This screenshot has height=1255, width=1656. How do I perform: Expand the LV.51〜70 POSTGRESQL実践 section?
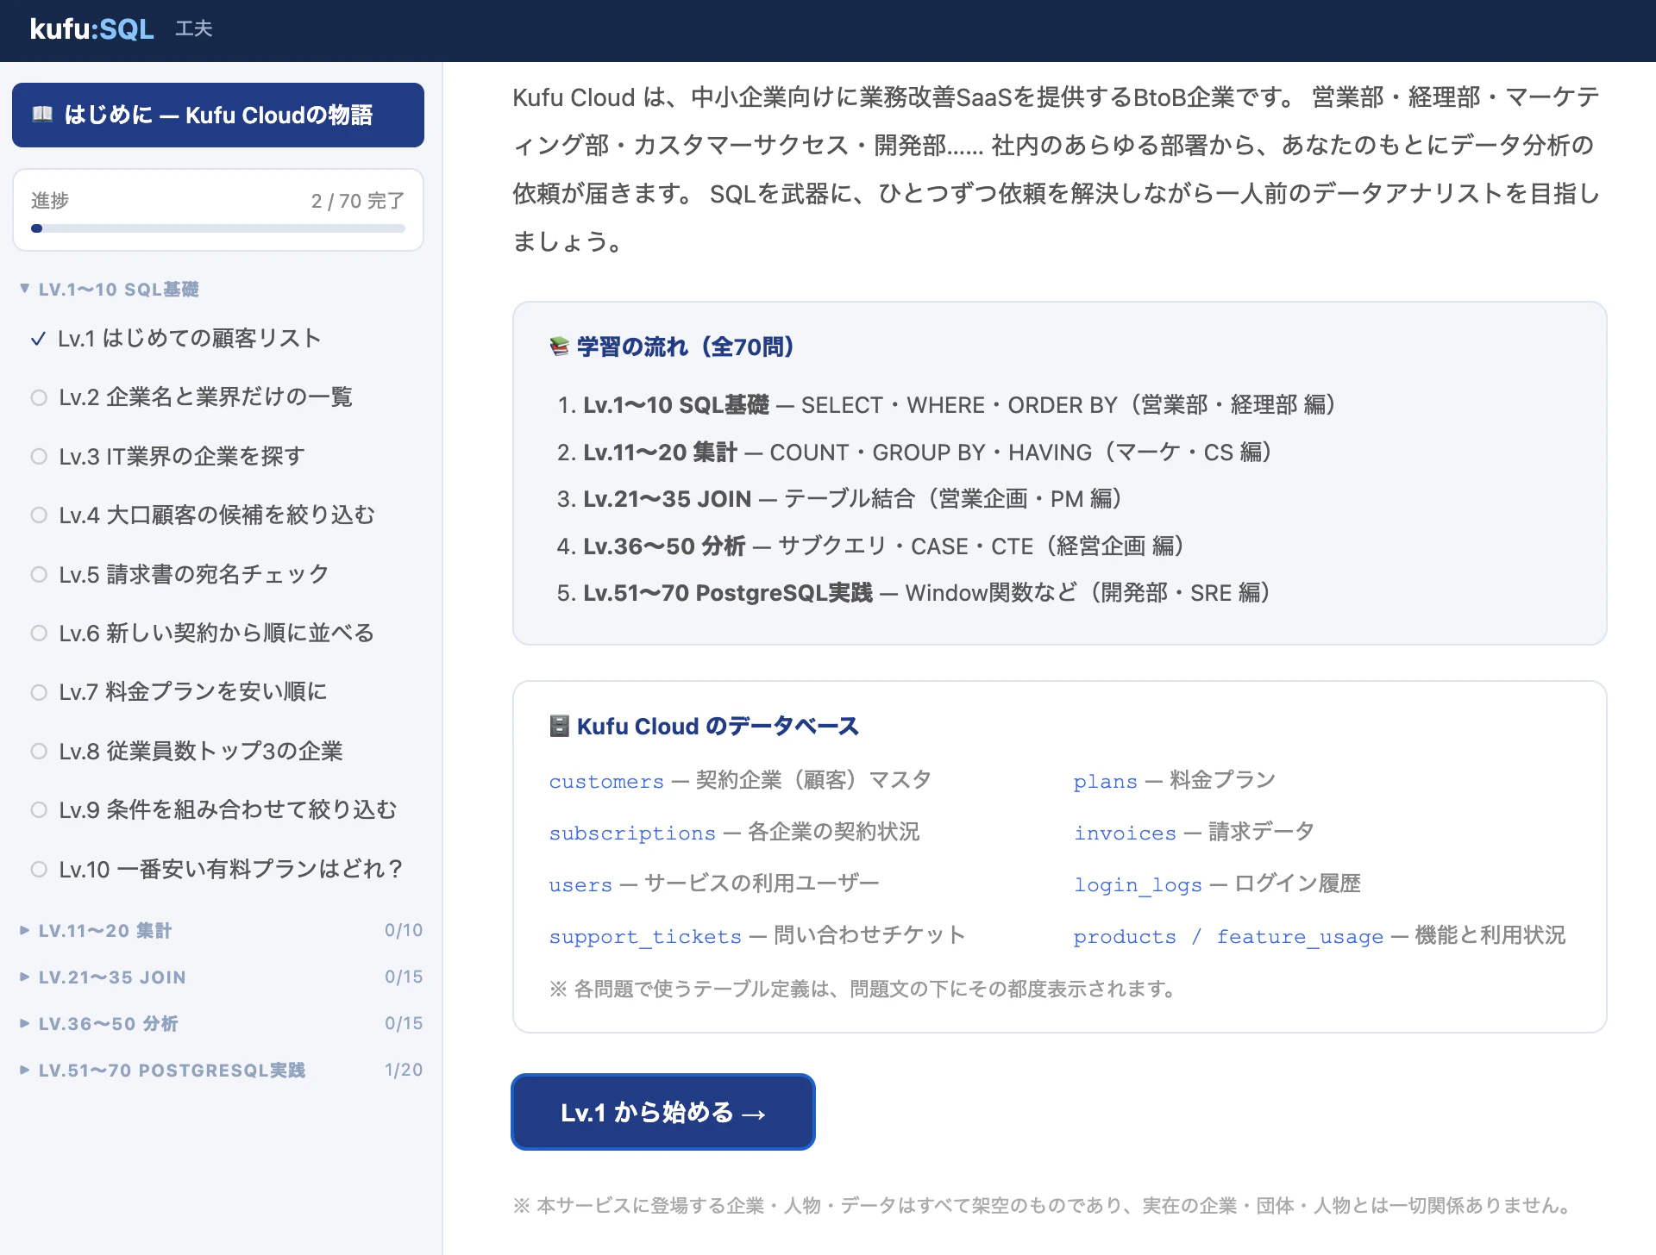pos(221,1071)
